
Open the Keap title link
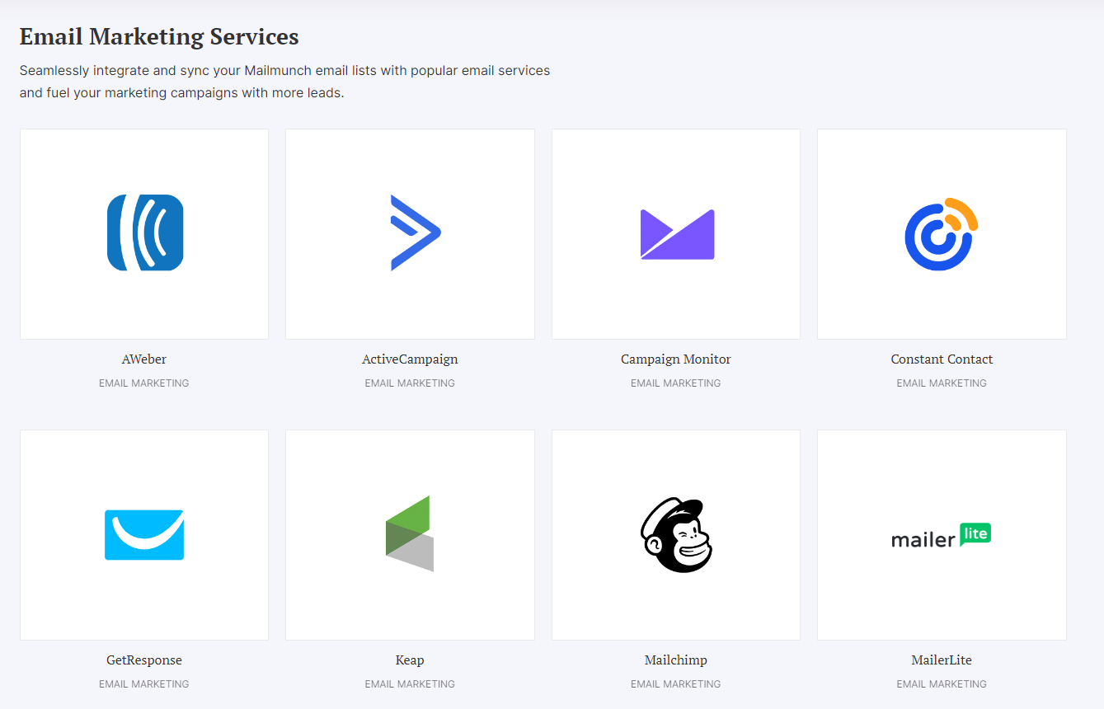tap(410, 660)
